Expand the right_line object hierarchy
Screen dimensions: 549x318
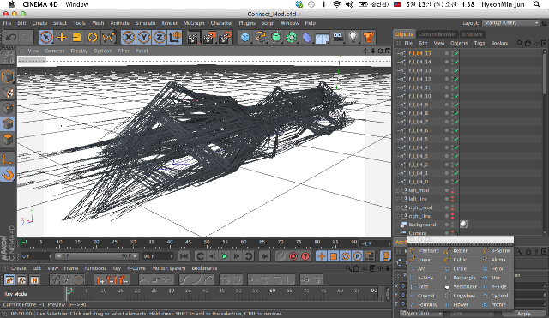[398, 216]
